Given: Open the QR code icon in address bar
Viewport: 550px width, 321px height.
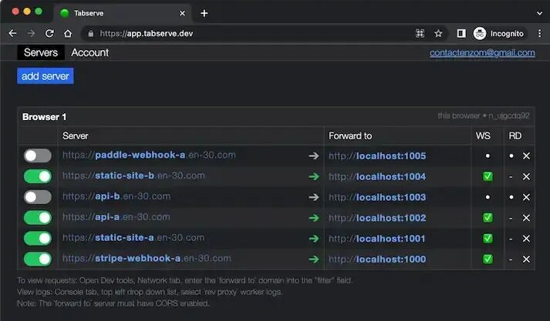Looking at the screenshot, I should 420,33.
